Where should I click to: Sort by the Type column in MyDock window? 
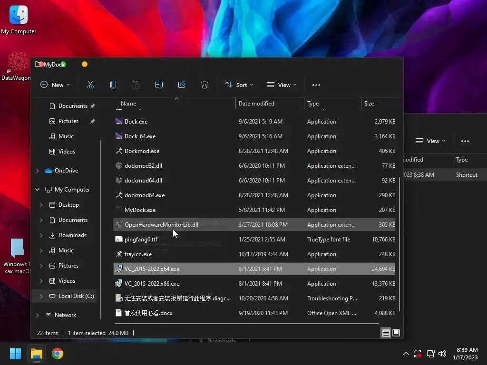[313, 103]
